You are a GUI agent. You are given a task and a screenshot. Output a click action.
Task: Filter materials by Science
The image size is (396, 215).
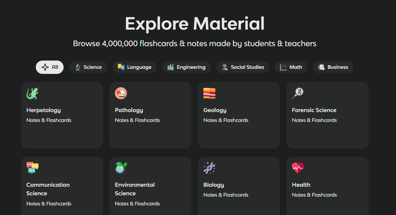click(88, 67)
